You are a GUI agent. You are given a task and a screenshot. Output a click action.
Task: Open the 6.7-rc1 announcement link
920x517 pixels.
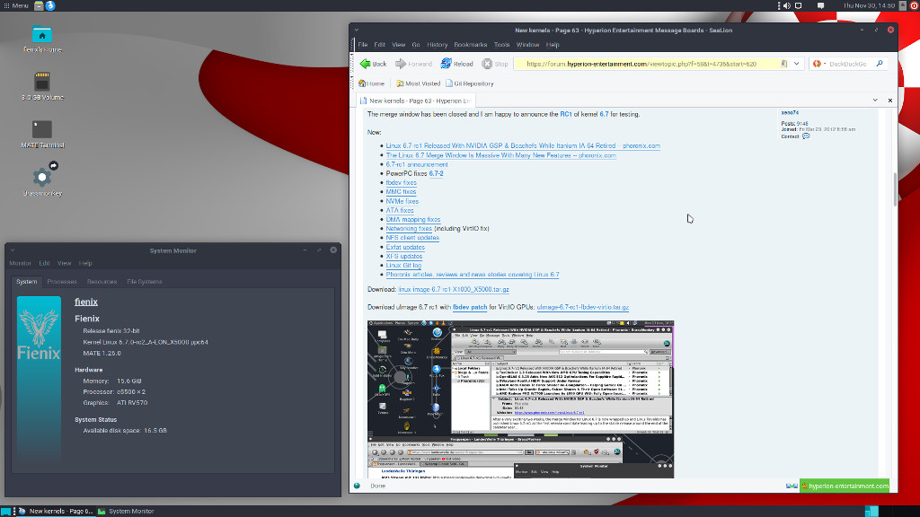(x=417, y=165)
